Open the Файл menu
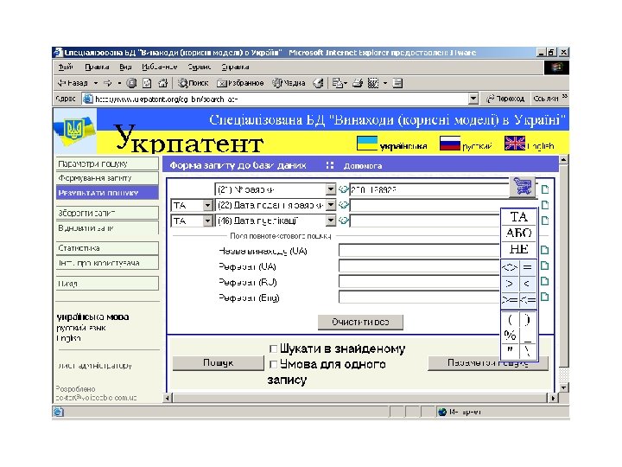 pos(66,67)
